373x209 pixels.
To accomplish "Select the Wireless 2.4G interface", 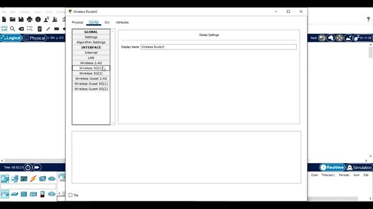I will tap(91, 63).
